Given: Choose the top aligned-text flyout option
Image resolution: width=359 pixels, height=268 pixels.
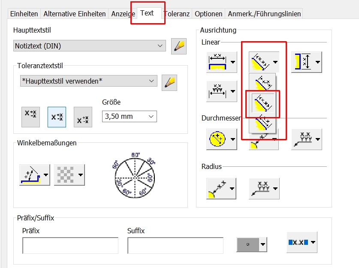Looking at the screenshot, I should point(262,82).
